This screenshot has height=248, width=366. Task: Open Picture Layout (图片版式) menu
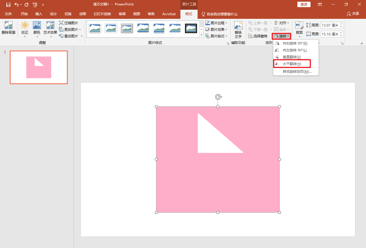pyautogui.click(x=216, y=36)
